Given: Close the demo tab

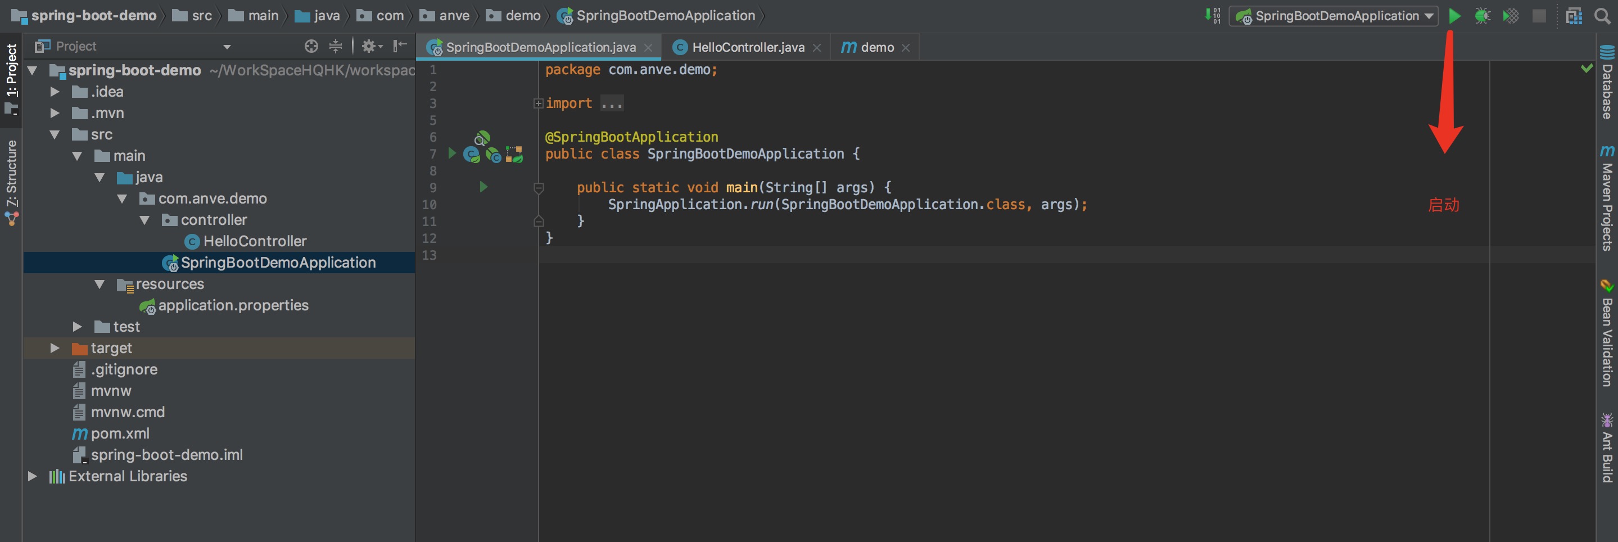Looking at the screenshot, I should coord(905,48).
